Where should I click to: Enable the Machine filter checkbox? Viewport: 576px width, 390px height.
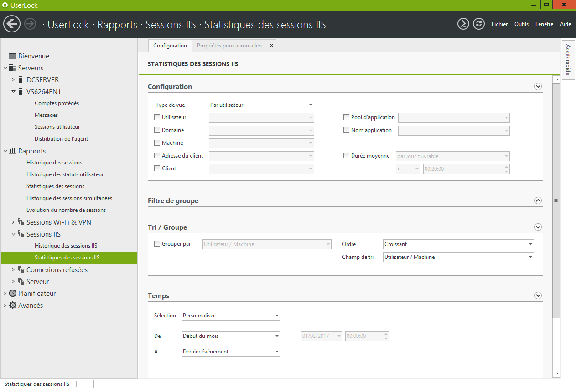[x=157, y=143]
